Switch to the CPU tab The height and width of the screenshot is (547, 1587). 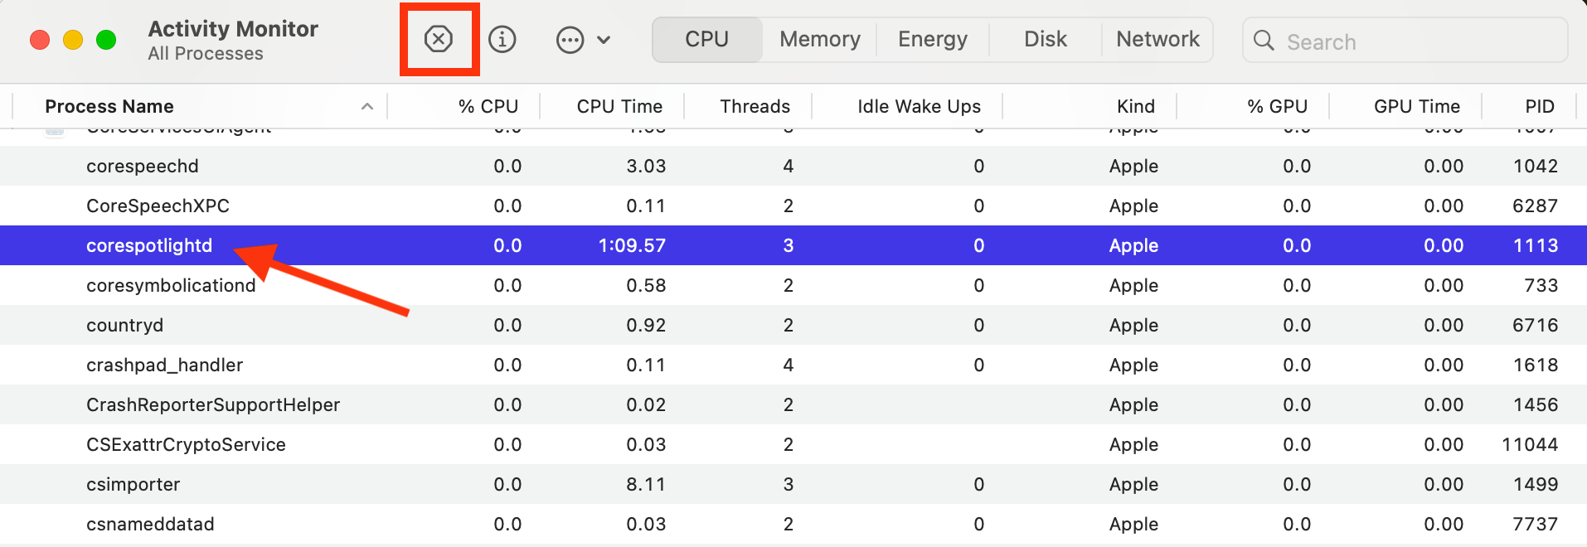click(706, 40)
